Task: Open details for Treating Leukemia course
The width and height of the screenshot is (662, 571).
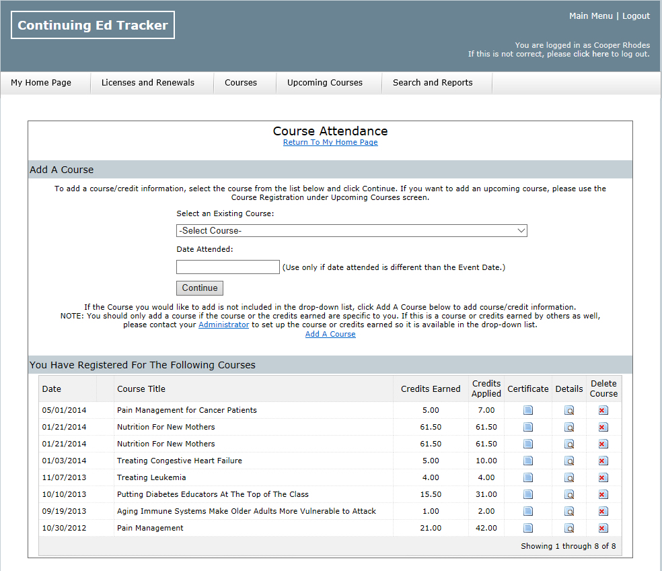Action: tap(568, 477)
